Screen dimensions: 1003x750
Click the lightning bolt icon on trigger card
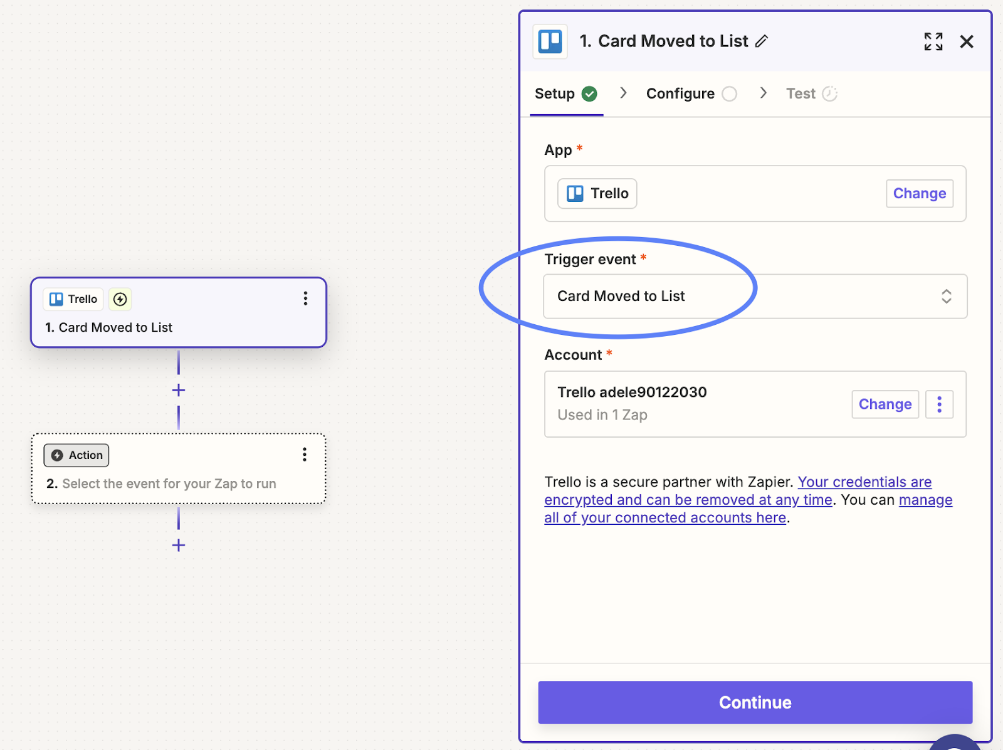point(120,299)
